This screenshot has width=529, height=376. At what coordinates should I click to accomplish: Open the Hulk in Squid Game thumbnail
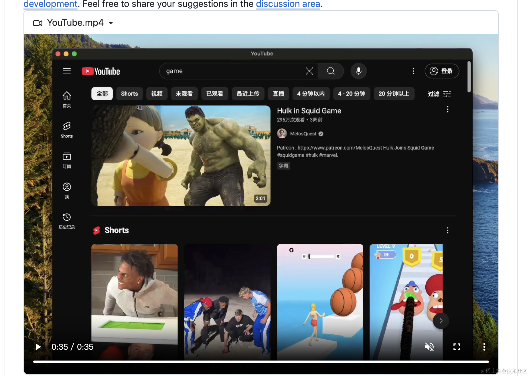181,156
